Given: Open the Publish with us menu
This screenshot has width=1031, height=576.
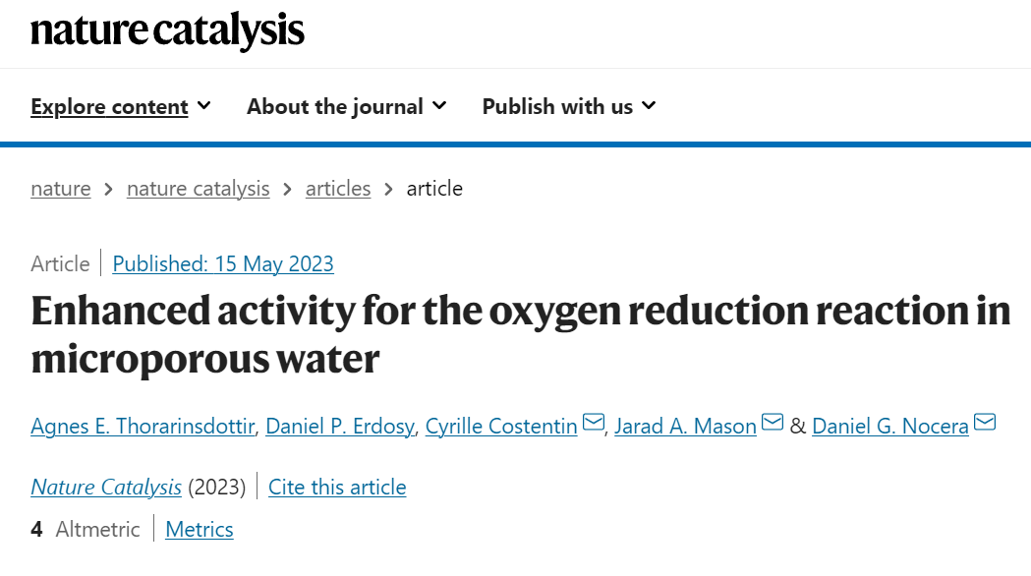Looking at the screenshot, I should point(557,106).
